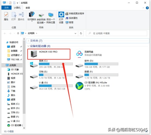This screenshot has width=151, height=135.
Task: Open the Properties (属性) ribbon icon
Action: pos(6,16)
